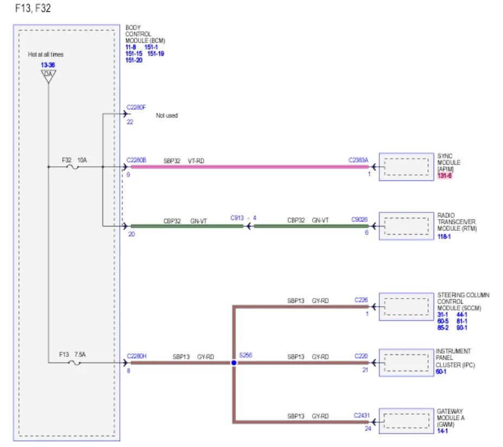Select the F13, F32 page heading
The width and height of the screenshot is (503, 447).
click(33, 8)
